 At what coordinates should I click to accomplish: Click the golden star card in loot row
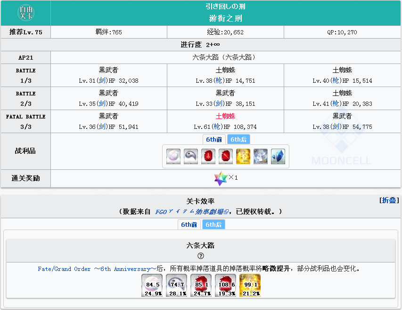point(243,156)
